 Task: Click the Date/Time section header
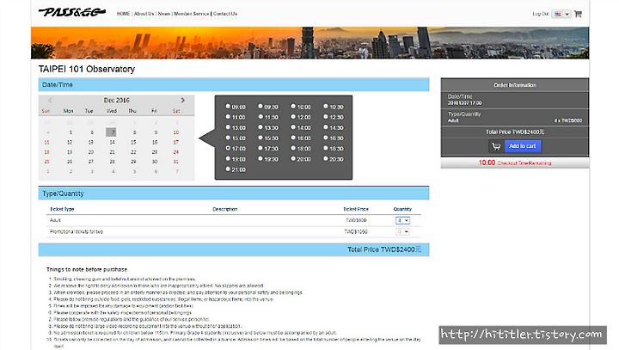[234, 84]
